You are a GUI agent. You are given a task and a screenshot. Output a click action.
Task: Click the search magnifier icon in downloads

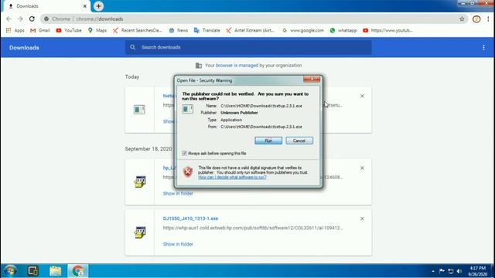point(132,47)
